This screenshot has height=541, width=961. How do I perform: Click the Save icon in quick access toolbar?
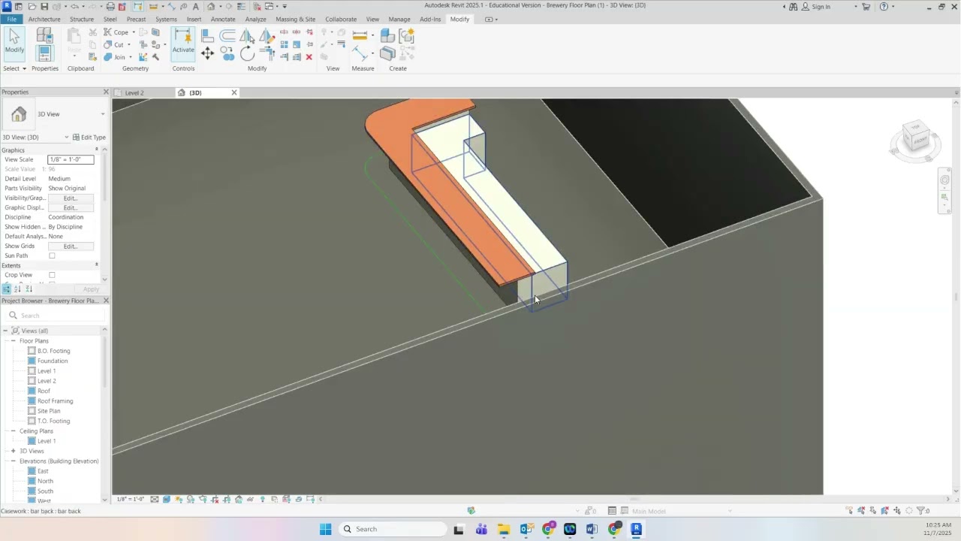(x=44, y=7)
